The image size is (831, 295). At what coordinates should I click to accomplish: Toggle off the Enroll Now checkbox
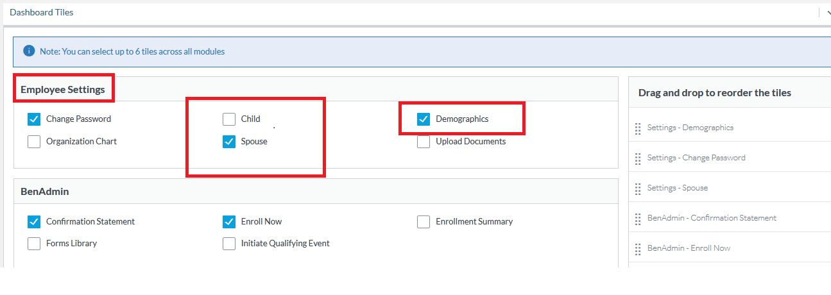pos(229,222)
